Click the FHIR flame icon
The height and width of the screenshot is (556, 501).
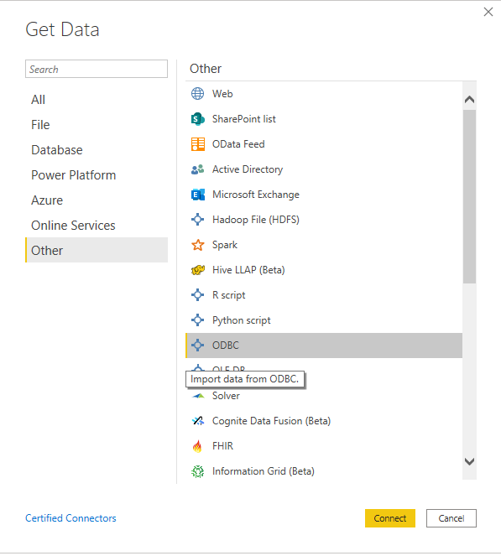(x=197, y=446)
